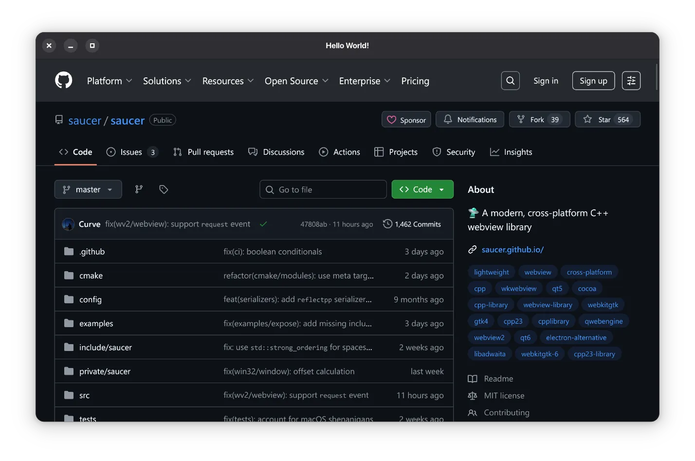This screenshot has height=461, width=695.
Task: Click the Curve author avatar
Action: pyautogui.click(x=68, y=224)
